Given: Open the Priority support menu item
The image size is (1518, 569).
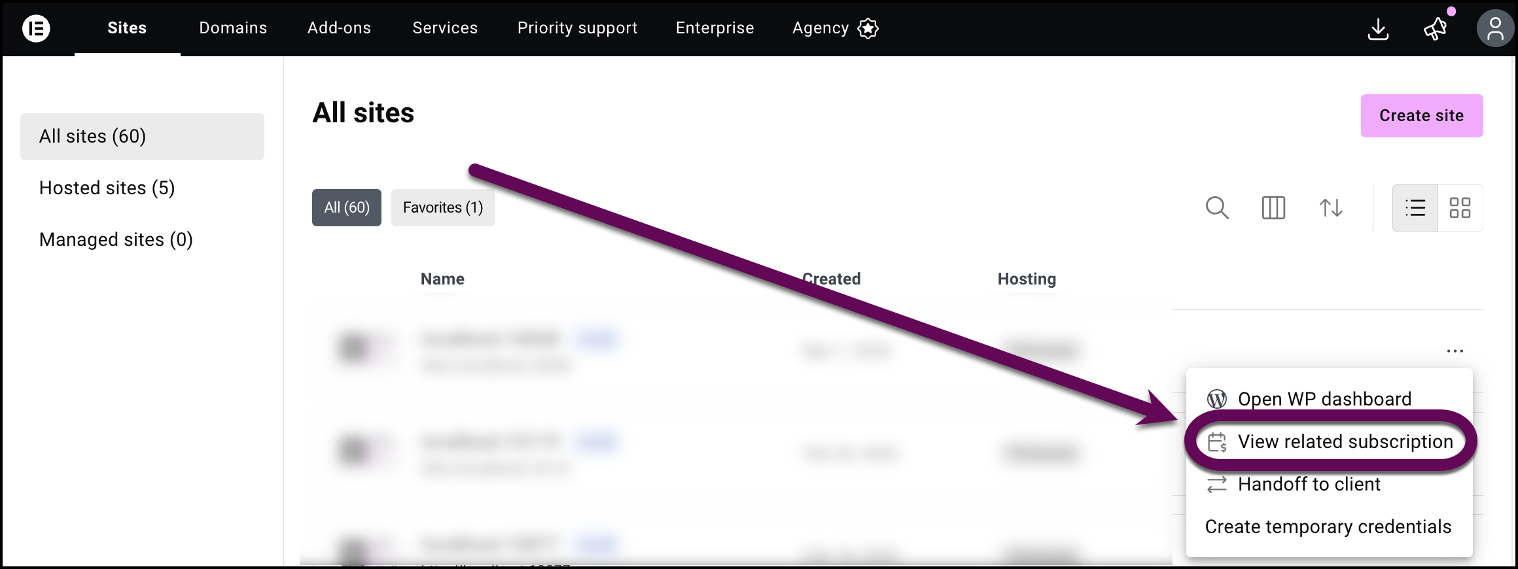Looking at the screenshot, I should (x=577, y=27).
